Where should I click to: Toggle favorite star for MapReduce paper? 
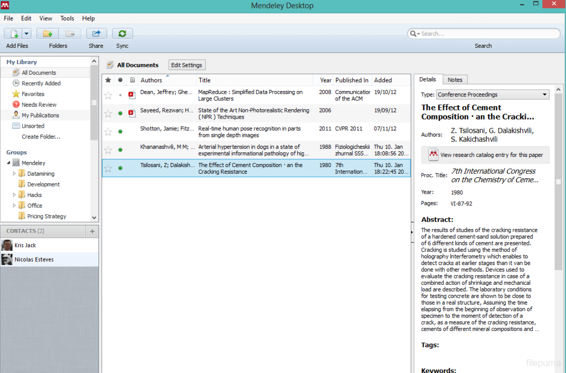pos(108,95)
